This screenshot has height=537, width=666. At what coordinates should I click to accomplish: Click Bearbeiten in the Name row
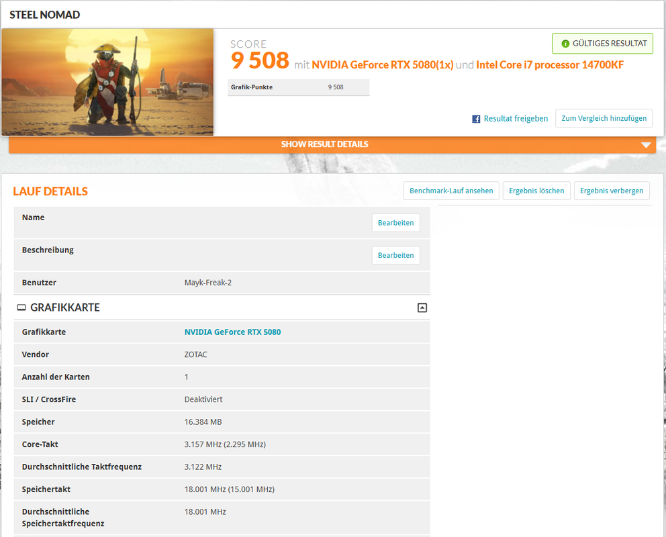click(396, 223)
